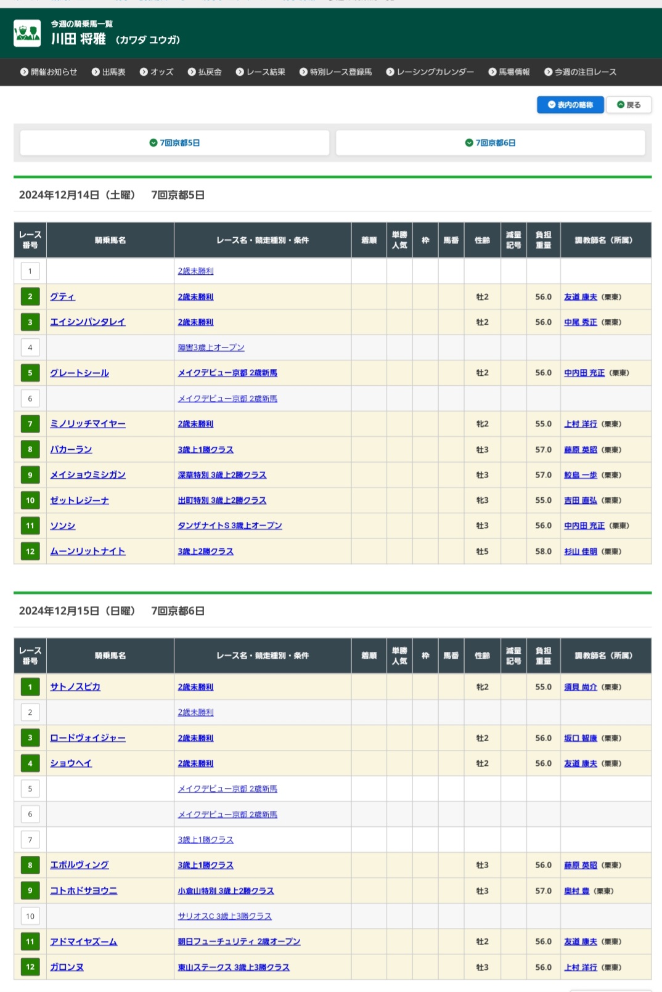Click Saturday race 10 green number badge
The height and width of the screenshot is (992, 662).
[30, 500]
